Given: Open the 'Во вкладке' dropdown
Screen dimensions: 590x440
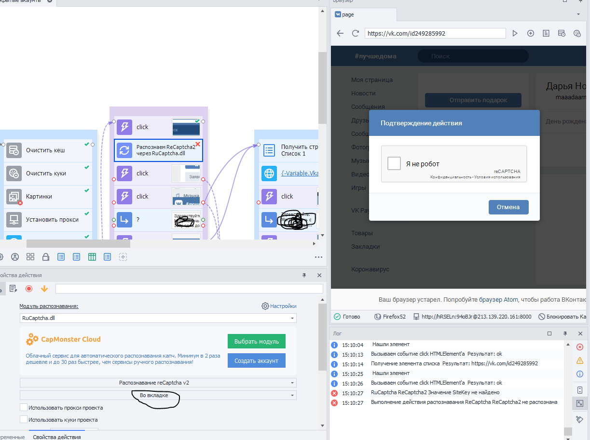Looking at the screenshot, I should pos(158,395).
